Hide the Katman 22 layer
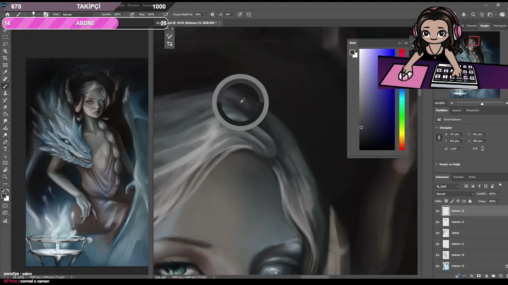The height and width of the screenshot is (285, 508). click(x=438, y=222)
